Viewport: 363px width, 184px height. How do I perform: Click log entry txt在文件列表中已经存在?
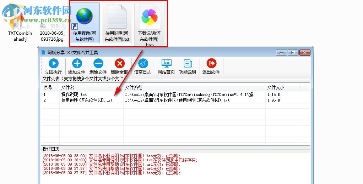pyautogui.click(x=120, y=160)
